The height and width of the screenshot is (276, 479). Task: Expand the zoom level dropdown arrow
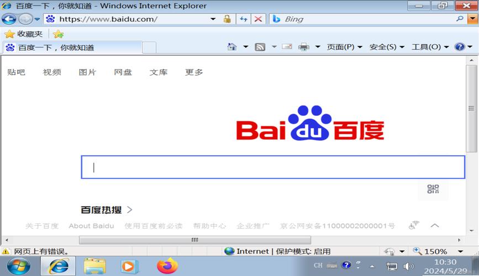pos(460,252)
